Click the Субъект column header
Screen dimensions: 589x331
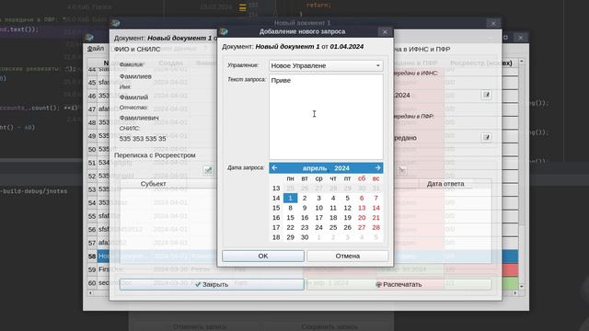point(154,184)
